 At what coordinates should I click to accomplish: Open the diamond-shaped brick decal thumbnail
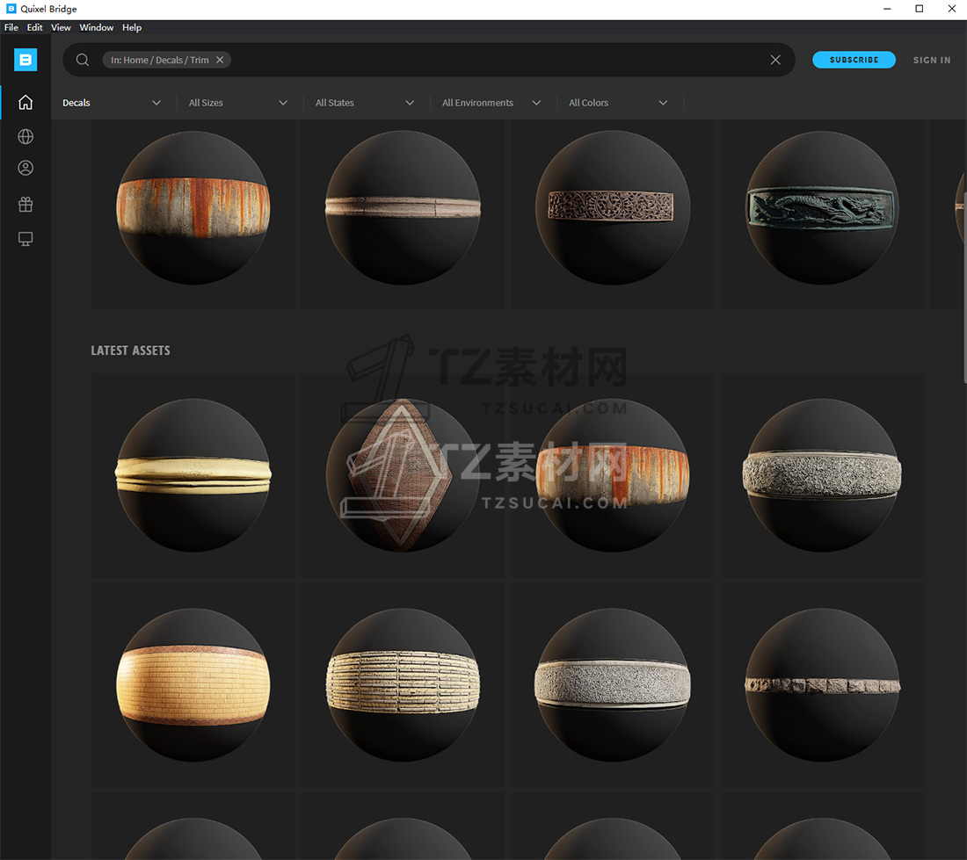coord(403,475)
